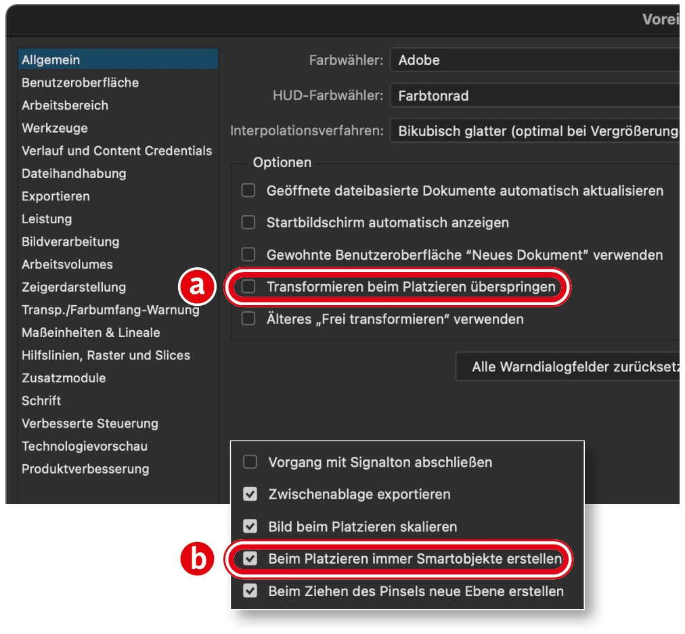Enable Geöffnete dateibasierte Dokumente automatisch aktualisieren
685x634 pixels.
point(249,191)
